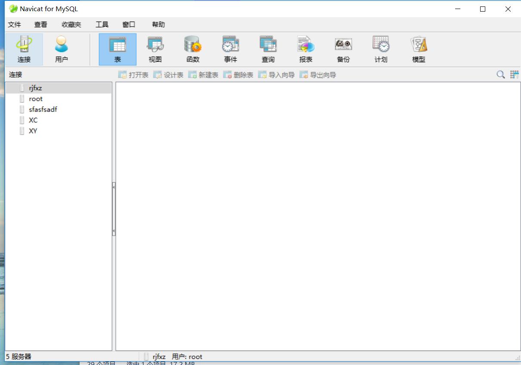Click the search magnifier icon
Screen dimensions: 521x365
pyautogui.click(x=501, y=75)
